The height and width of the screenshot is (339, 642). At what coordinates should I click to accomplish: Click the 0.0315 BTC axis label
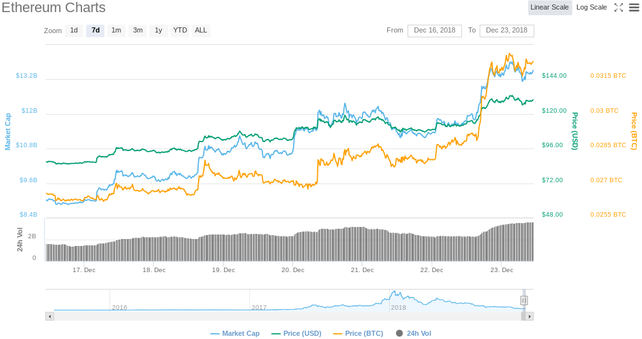(608, 76)
